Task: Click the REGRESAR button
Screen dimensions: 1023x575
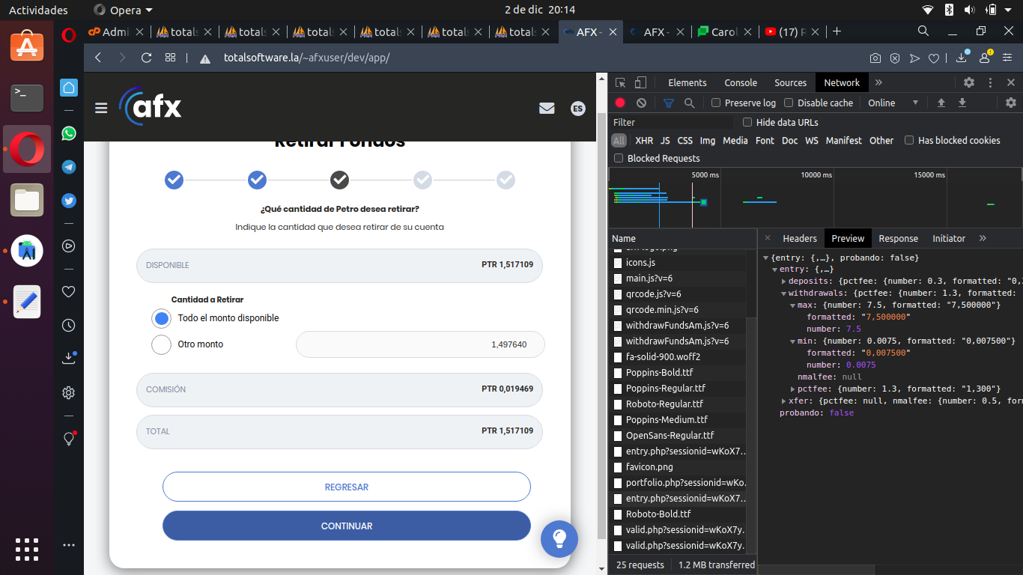Action: point(346,487)
